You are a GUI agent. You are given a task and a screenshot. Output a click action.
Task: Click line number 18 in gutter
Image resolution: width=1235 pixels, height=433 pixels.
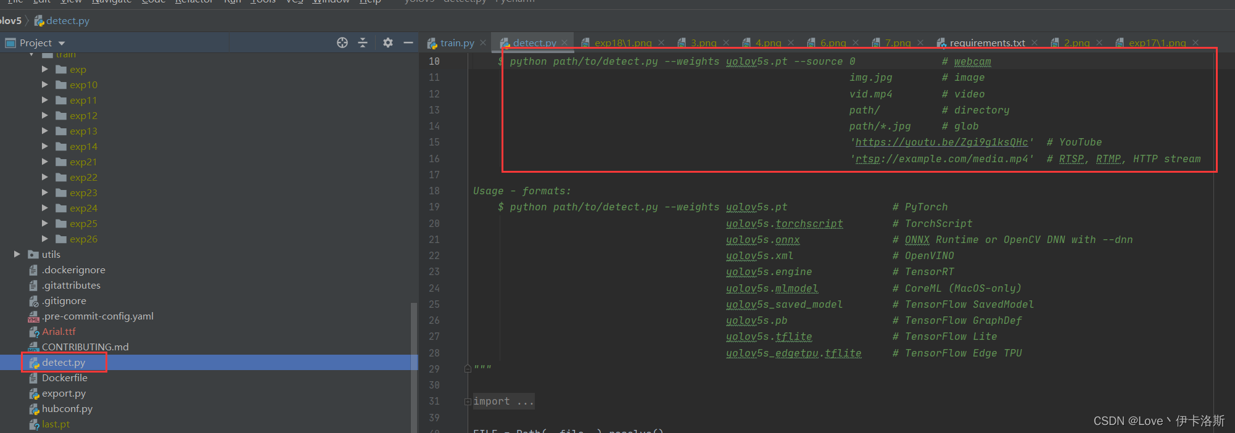coord(434,191)
